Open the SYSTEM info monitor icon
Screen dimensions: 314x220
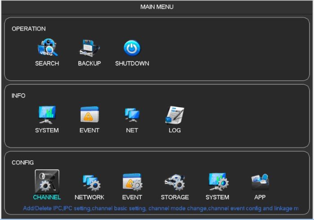click(x=47, y=115)
